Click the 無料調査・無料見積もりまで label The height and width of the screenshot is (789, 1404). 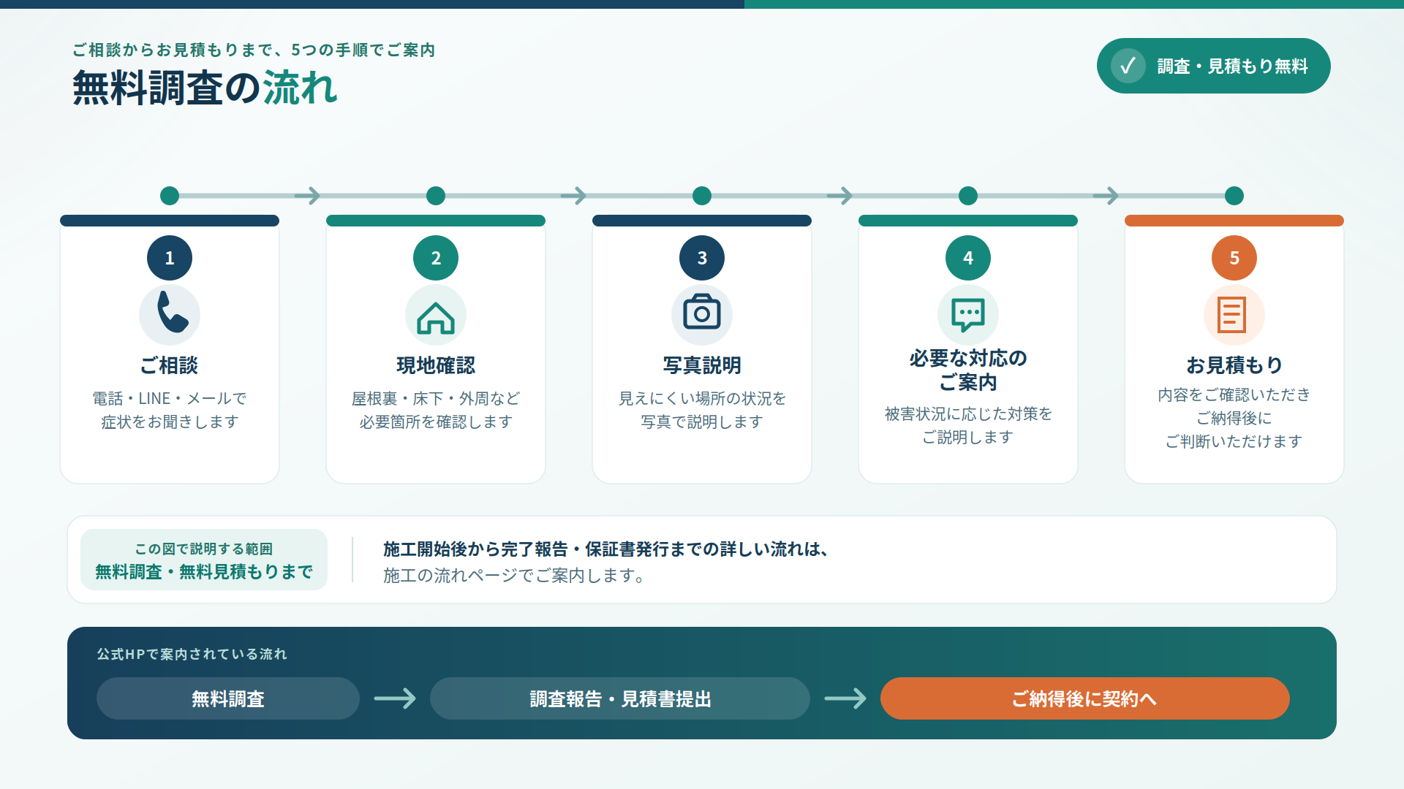click(204, 571)
